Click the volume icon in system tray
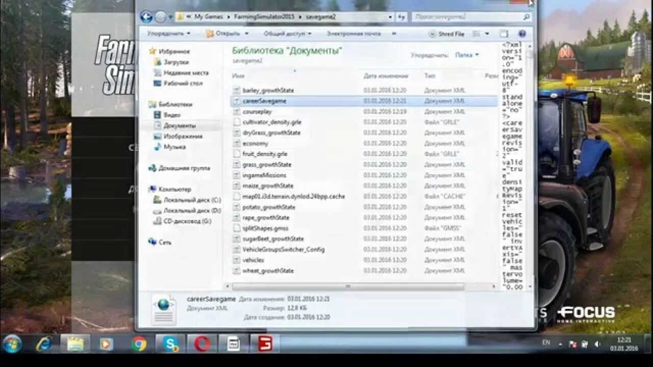The image size is (653, 367). (x=597, y=344)
